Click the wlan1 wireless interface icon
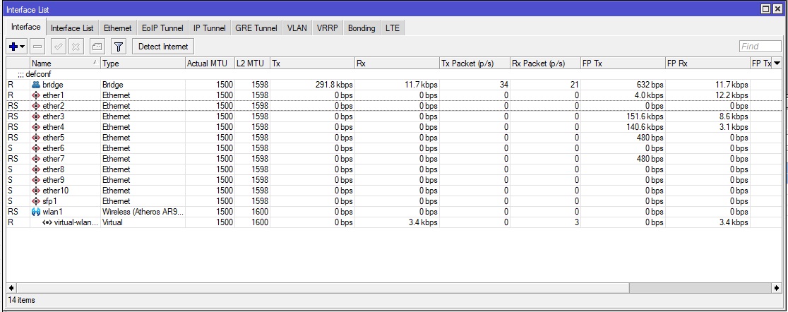The width and height of the screenshot is (788, 312). tap(36, 212)
